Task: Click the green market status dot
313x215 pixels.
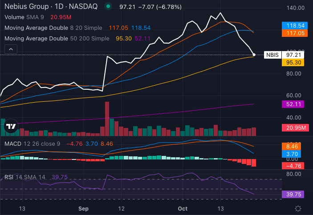Action: pos(108,7)
